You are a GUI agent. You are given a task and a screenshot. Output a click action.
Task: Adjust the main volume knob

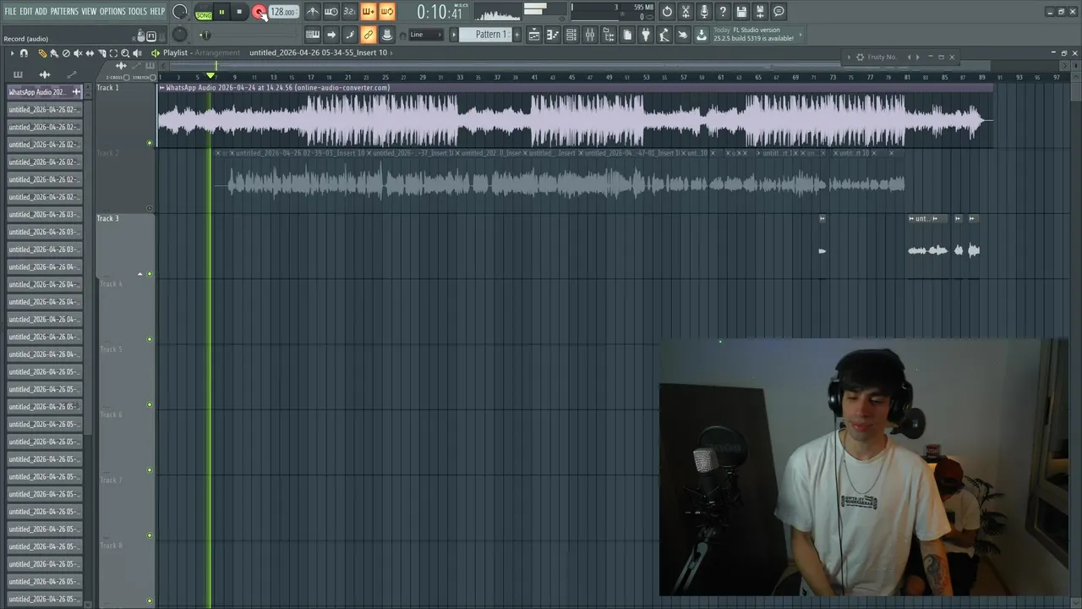coord(179,11)
